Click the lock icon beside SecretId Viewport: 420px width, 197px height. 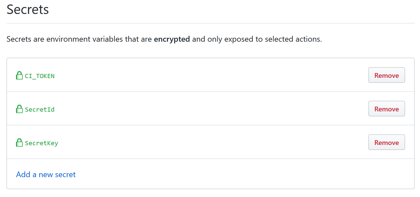(19, 109)
